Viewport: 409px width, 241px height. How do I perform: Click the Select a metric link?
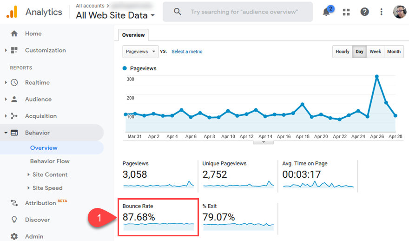point(187,52)
